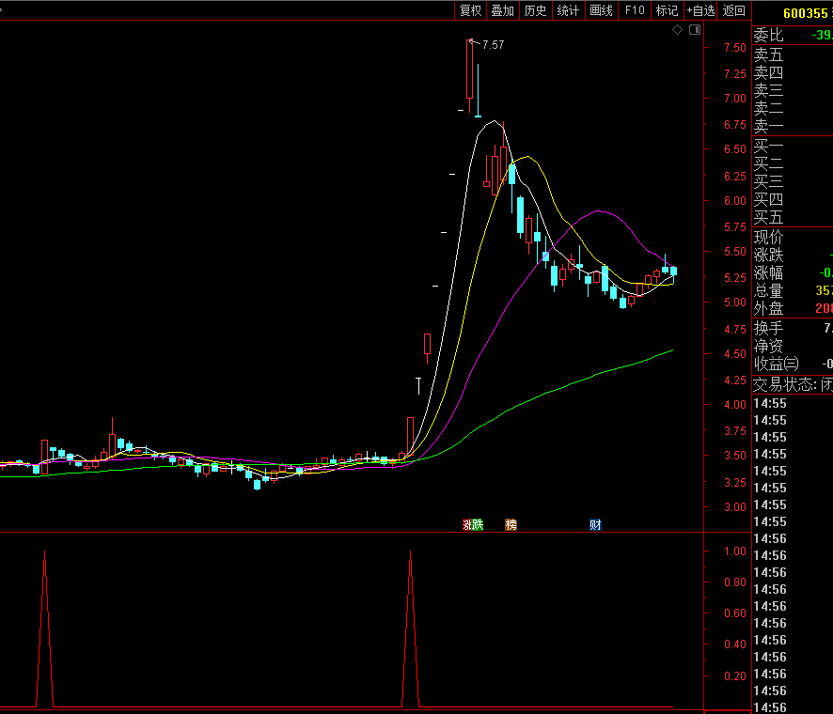833x714 pixels.
Task: Select the 画线 drawing tool
Action: click(x=601, y=10)
